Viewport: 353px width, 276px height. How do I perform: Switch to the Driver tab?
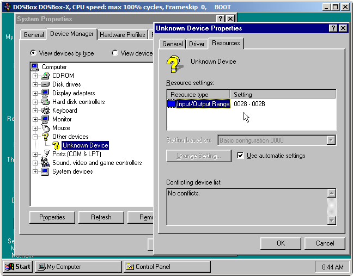(197, 44)
